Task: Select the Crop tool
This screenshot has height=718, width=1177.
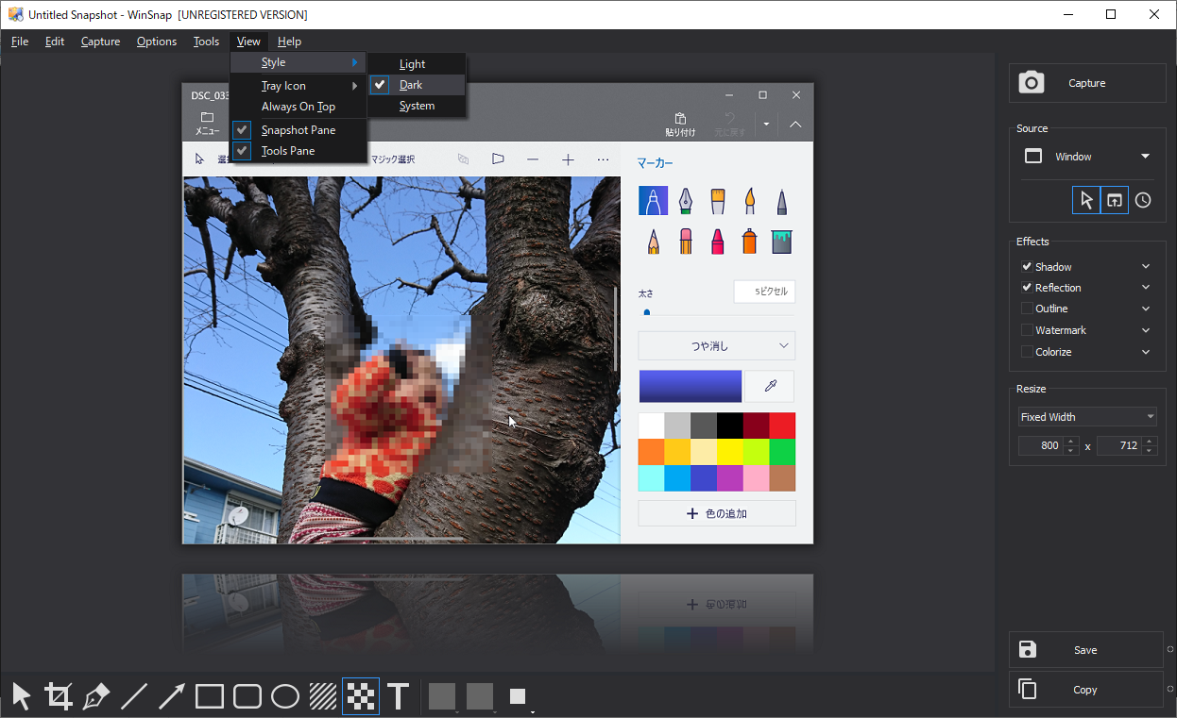Action: point(59,697)
